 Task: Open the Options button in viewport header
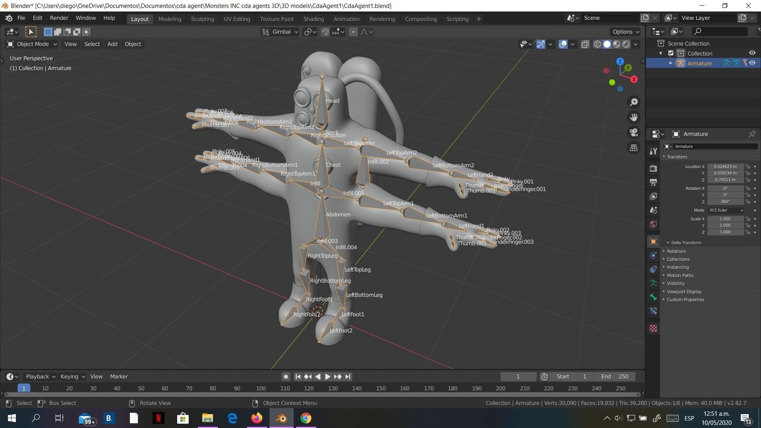625,32
